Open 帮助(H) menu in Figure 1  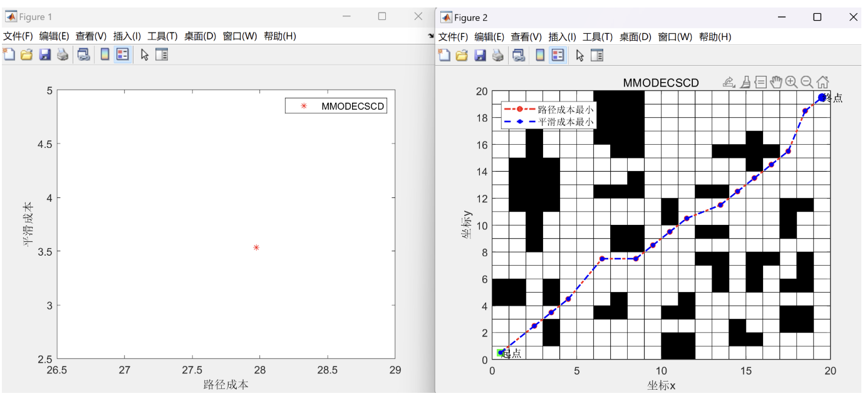(280, 36)
